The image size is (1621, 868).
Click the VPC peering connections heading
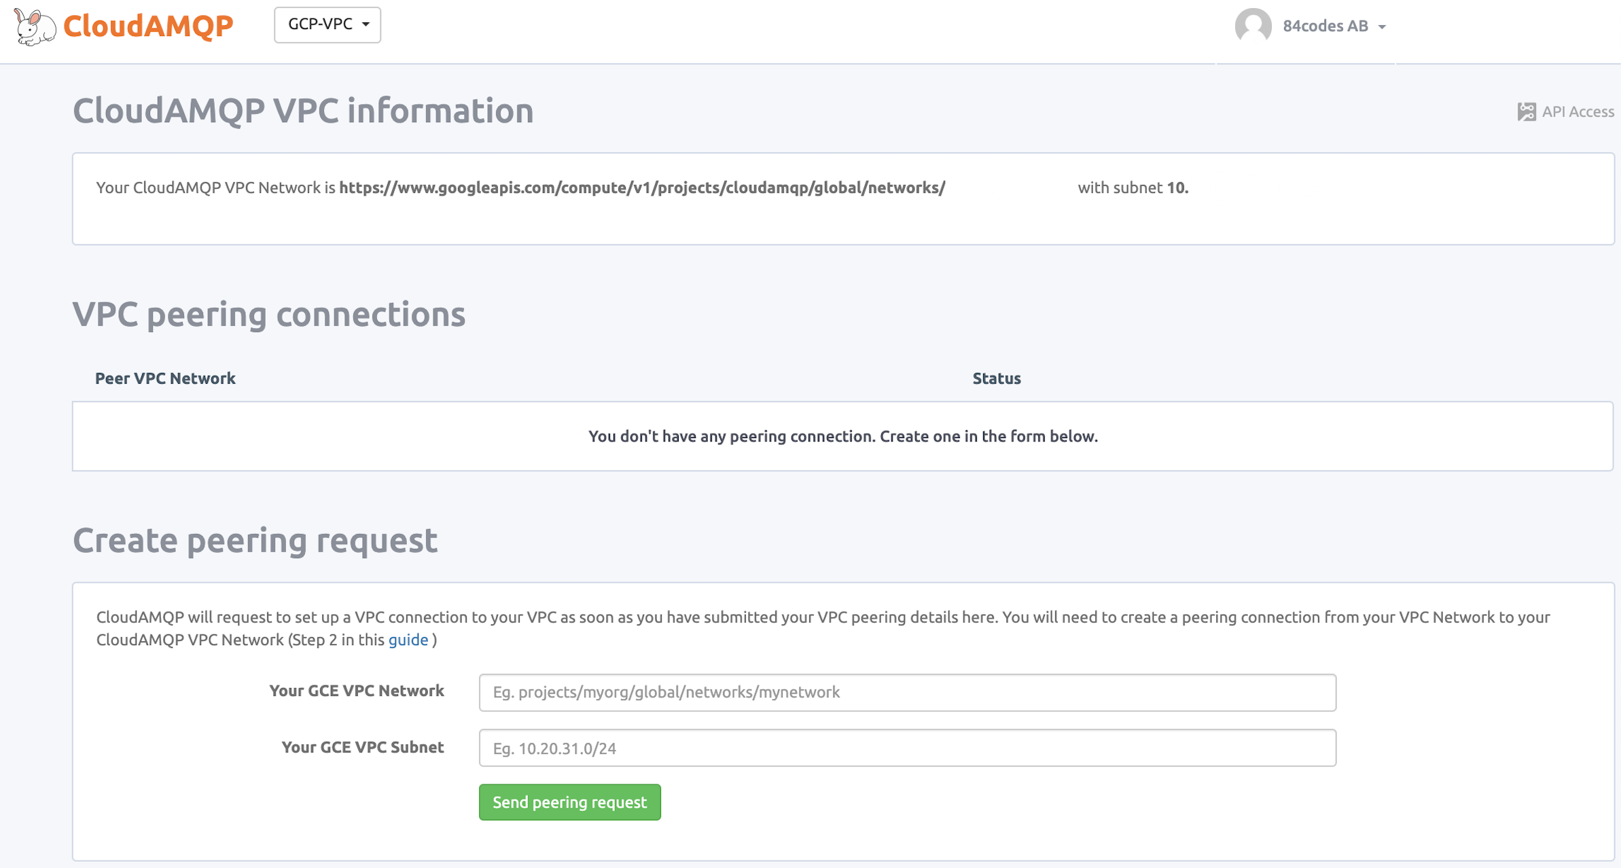(269, 314)
